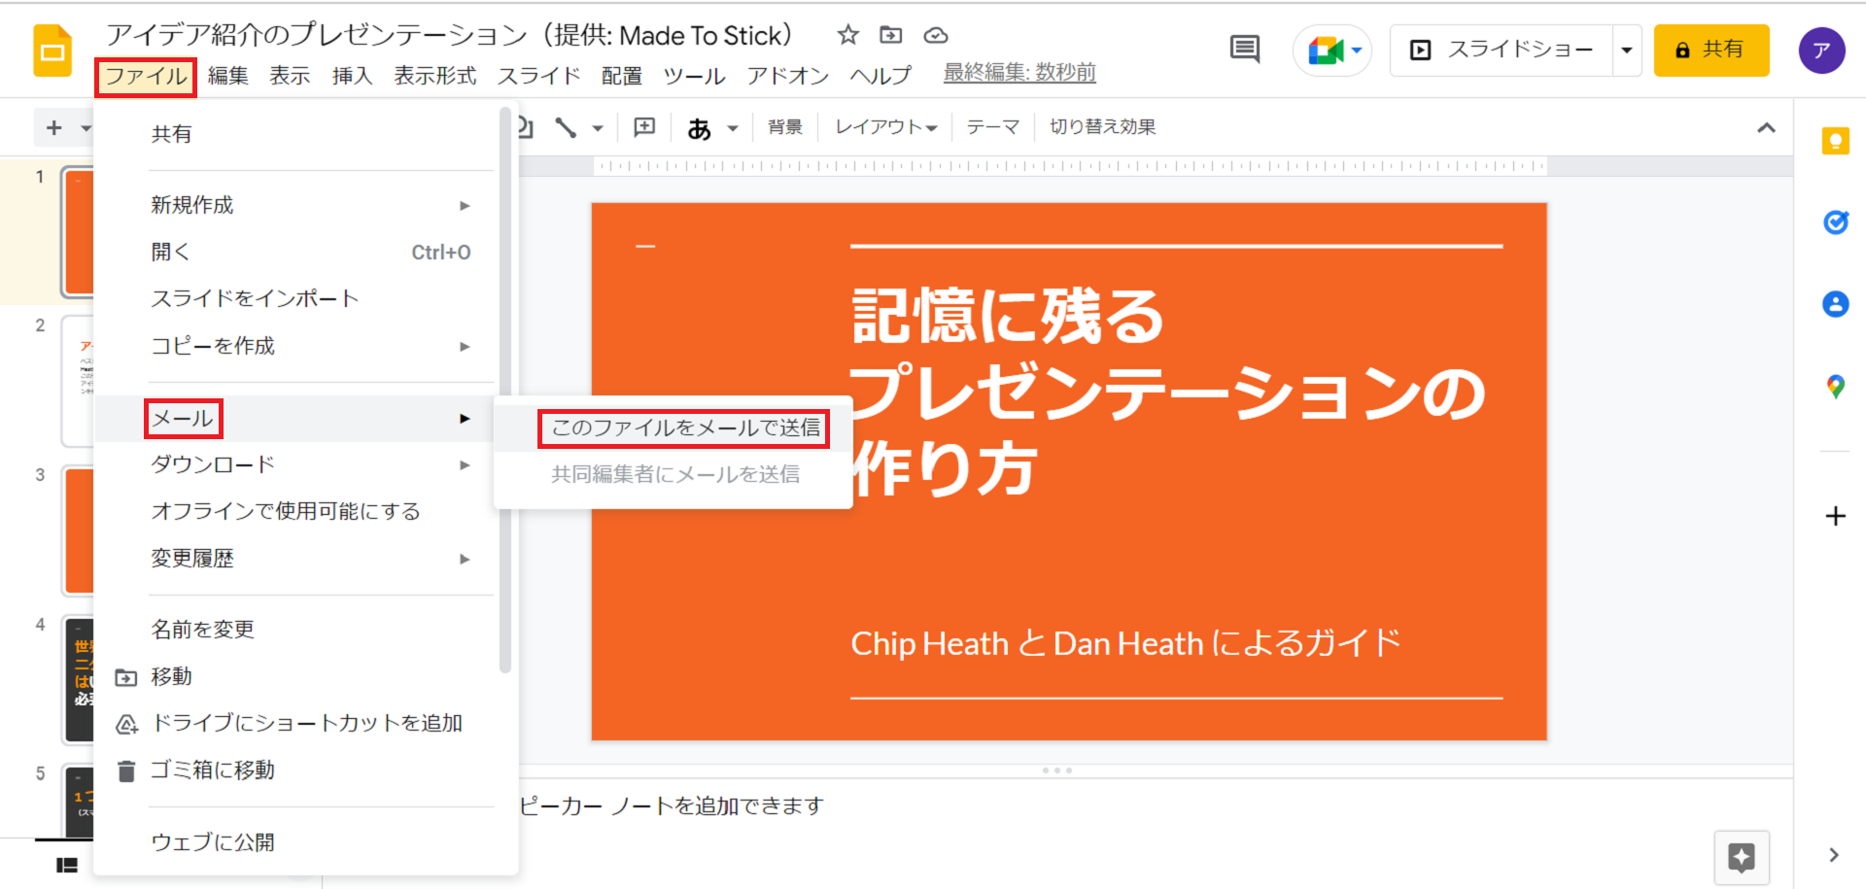Image resolution: width=1866 pixels, height=889 pixels.
Task: Click the slide title text 記憶に残る
Action: (1007, 317)
